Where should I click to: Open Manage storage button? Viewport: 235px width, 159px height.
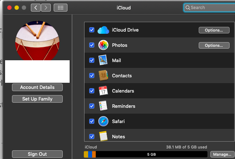tap(222, 154)
